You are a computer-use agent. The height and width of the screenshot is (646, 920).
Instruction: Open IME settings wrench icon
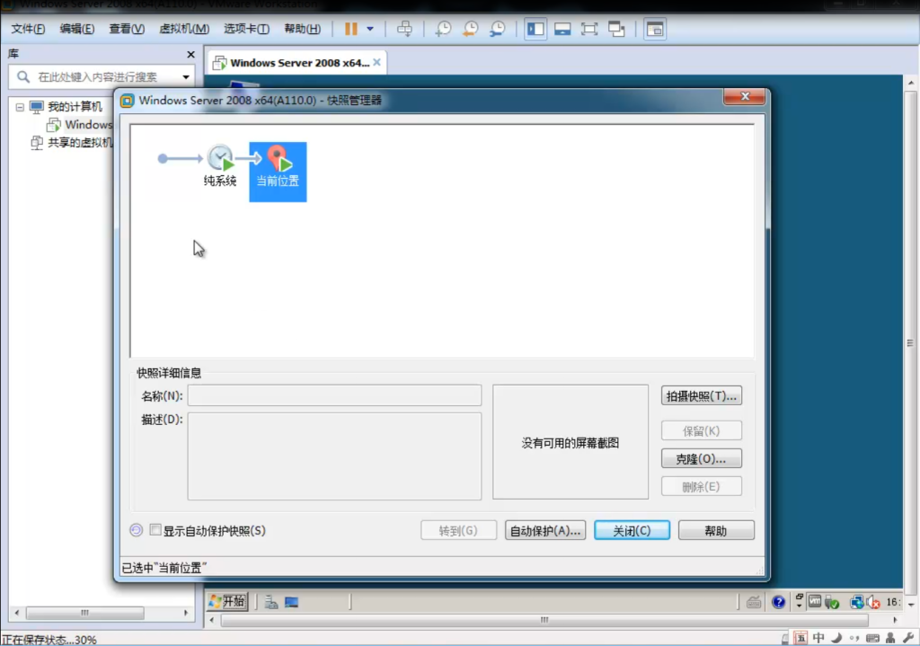point(908,639)
